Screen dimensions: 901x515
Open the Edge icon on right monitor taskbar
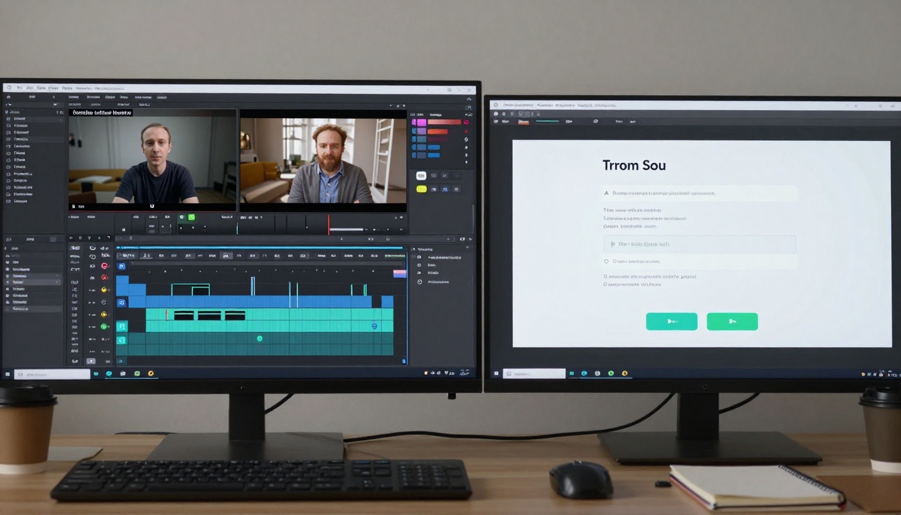click(x=584, y=374)
